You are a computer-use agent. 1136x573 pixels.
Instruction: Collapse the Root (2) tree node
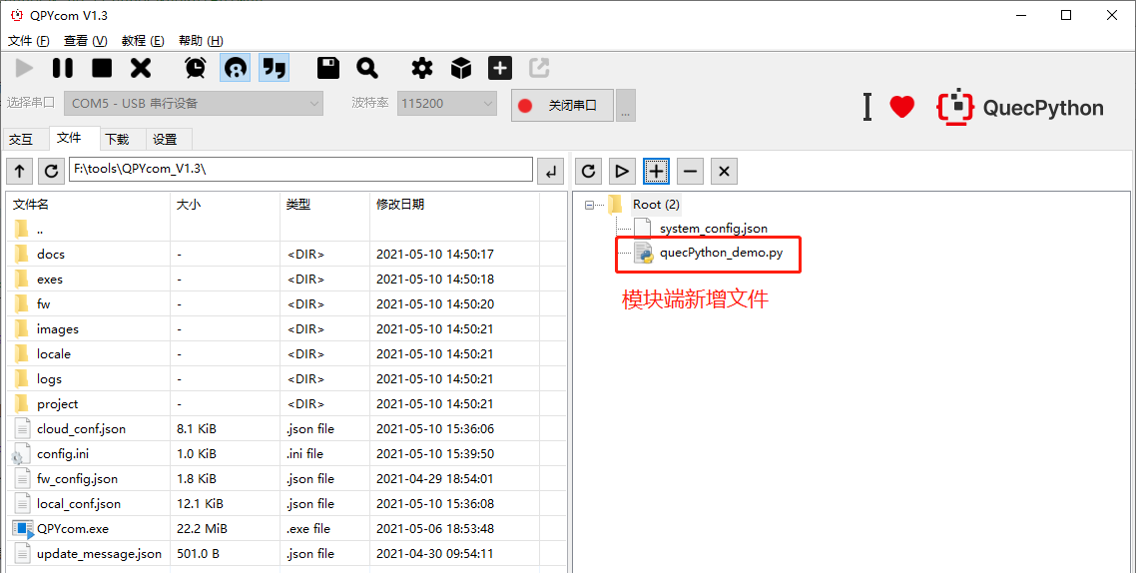pos(589,205)
